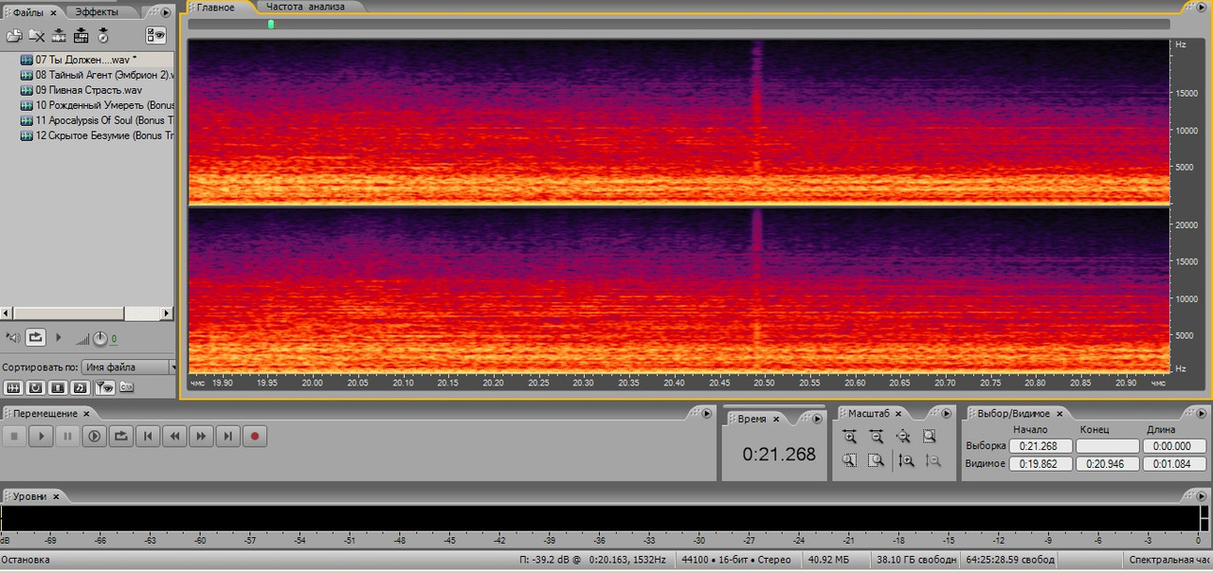Click the Pause button in the transport panel
This screenshot has height=573, width=1213.
pos(67,437)
